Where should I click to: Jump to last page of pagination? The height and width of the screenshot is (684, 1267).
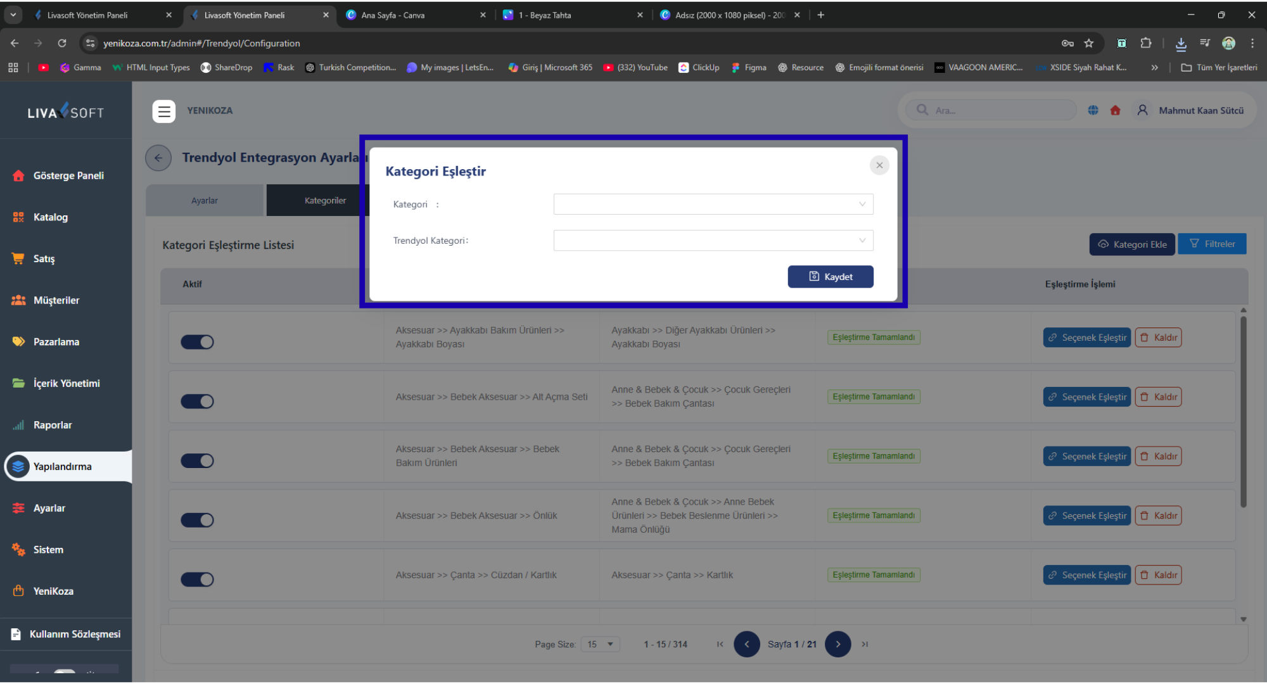coord(865,644)
